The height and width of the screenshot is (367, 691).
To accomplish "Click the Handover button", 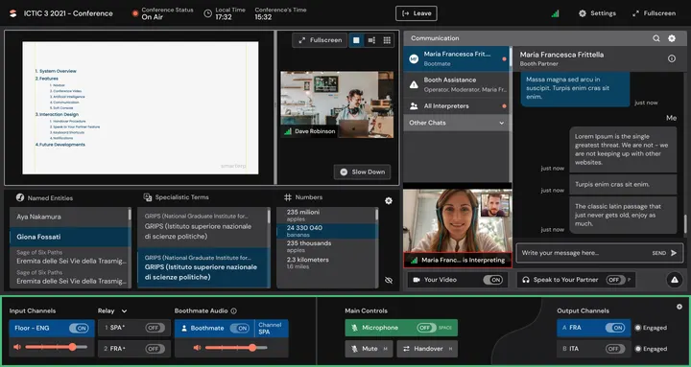I will [427, 349].
